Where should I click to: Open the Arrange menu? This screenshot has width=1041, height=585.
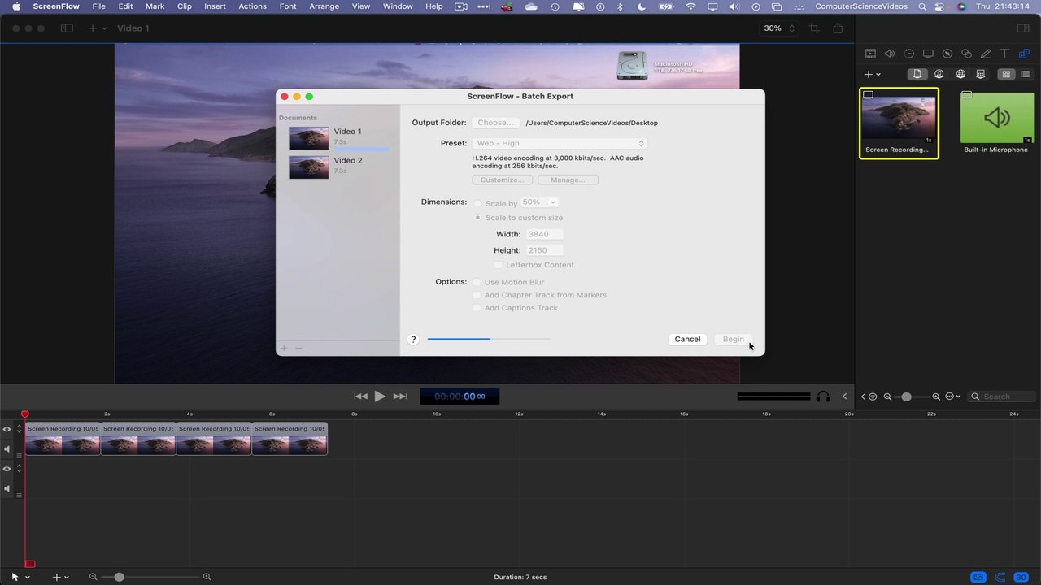(324, 6)
